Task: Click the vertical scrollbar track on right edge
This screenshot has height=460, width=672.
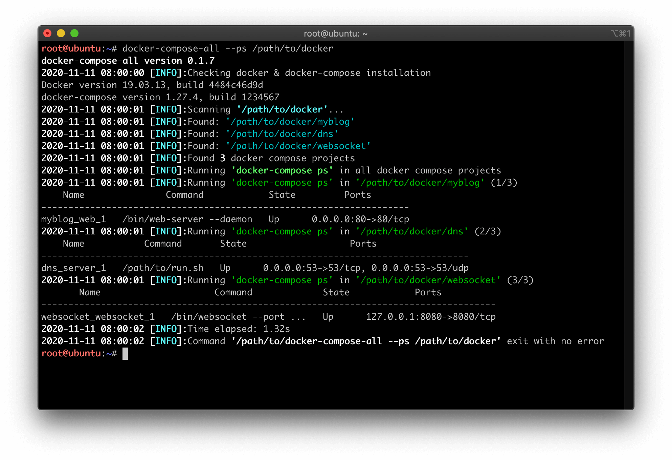Action: (x=628, y=224)
